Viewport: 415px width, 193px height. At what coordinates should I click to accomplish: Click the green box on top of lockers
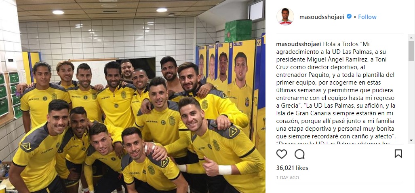click(238, 31)
